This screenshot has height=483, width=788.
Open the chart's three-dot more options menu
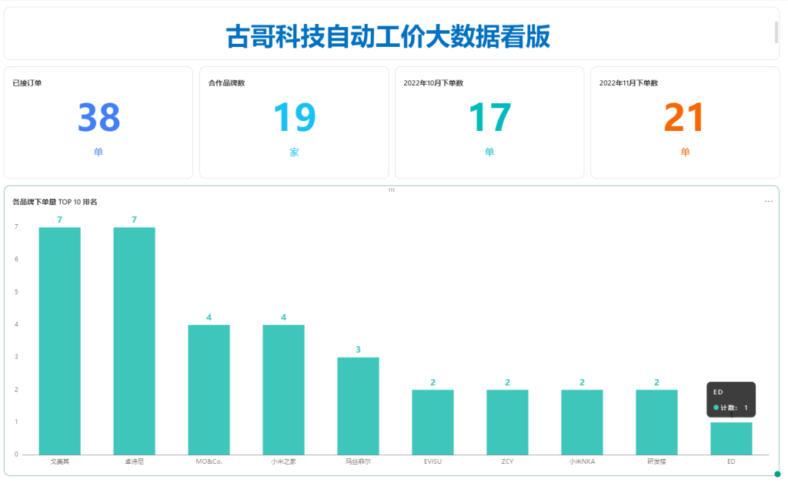point(769,201)
